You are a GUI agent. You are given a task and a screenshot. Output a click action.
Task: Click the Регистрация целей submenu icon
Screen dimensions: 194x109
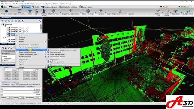(48, 52)
